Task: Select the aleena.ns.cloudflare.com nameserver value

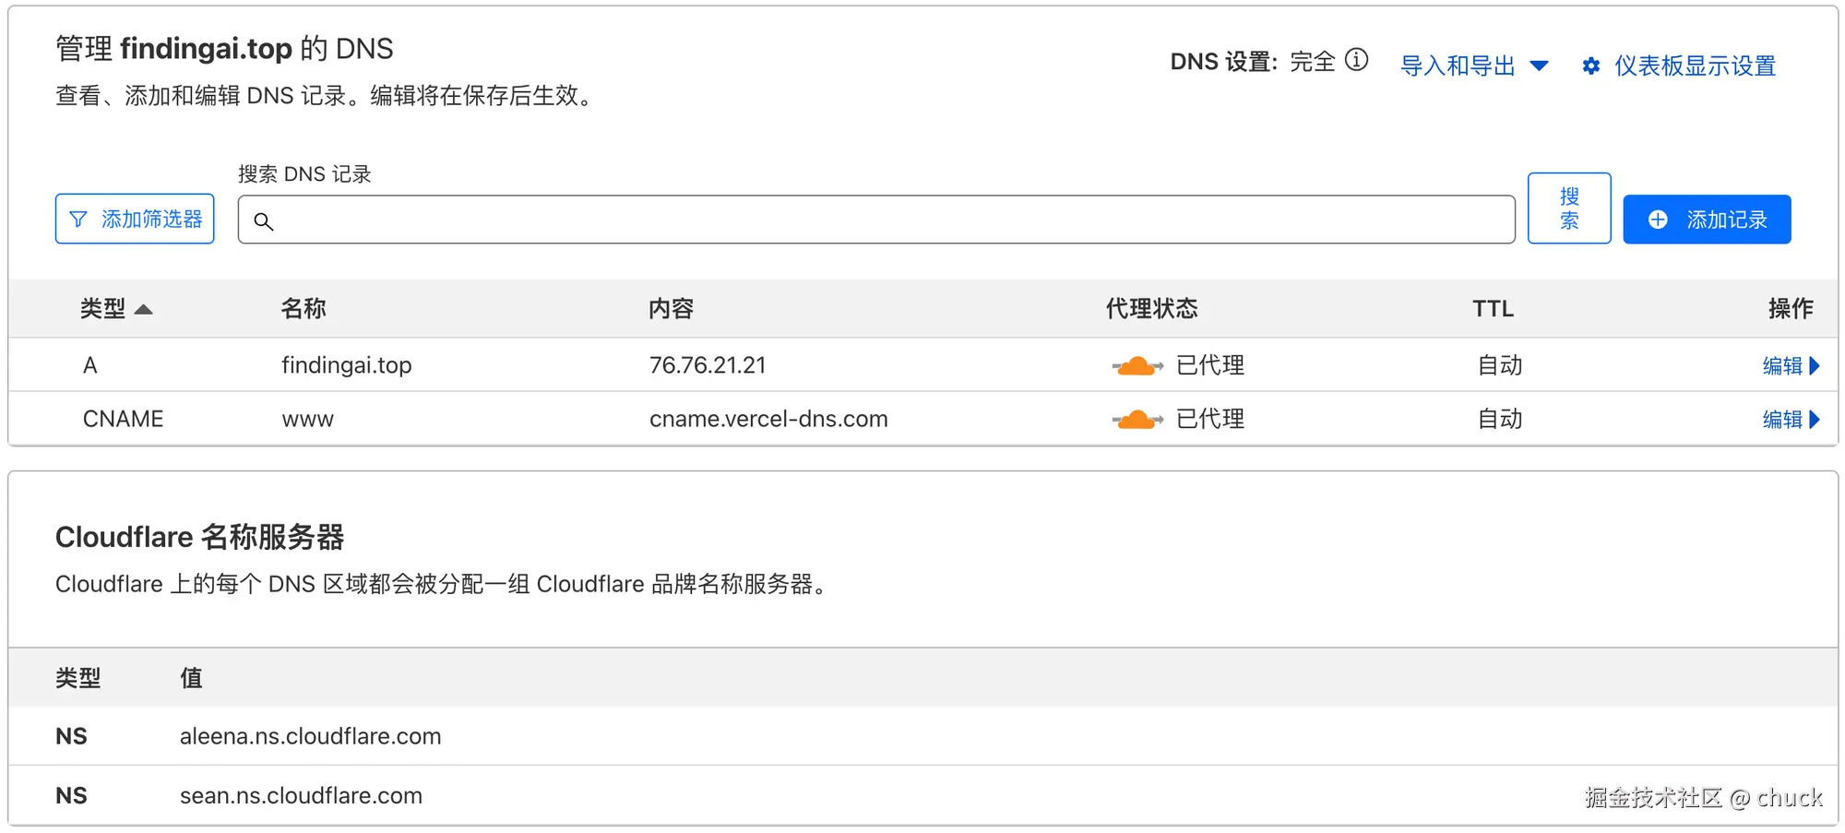Action: point(310,736)
